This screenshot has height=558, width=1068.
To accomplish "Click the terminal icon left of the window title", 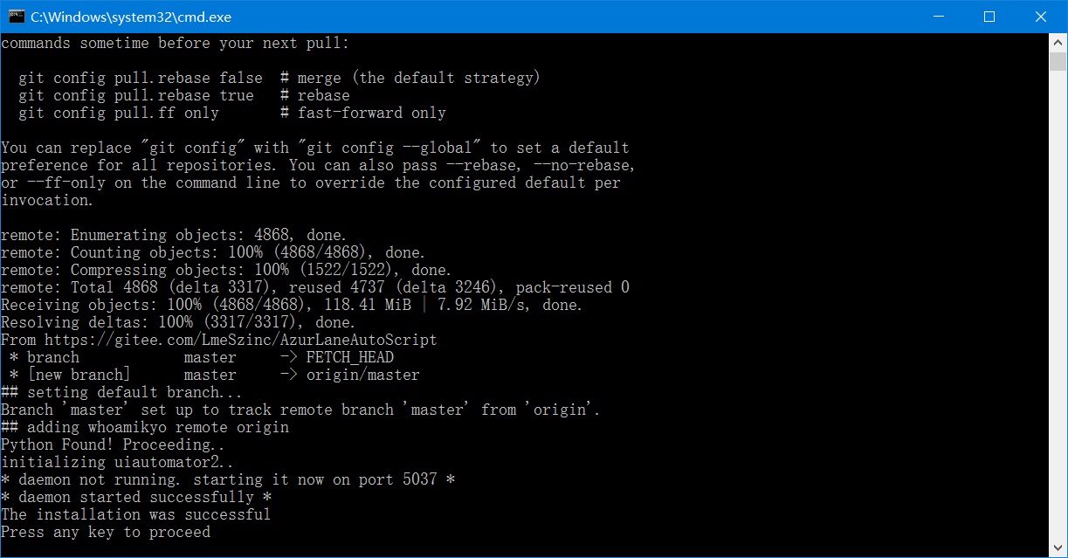I will tap(16, 17).
